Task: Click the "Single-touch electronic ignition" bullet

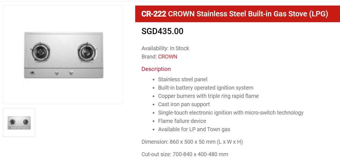Action: 231,113
